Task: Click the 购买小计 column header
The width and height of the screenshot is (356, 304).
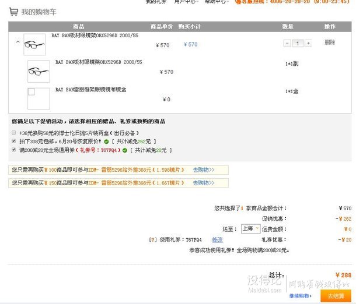Action: click(x=189, y=27)
